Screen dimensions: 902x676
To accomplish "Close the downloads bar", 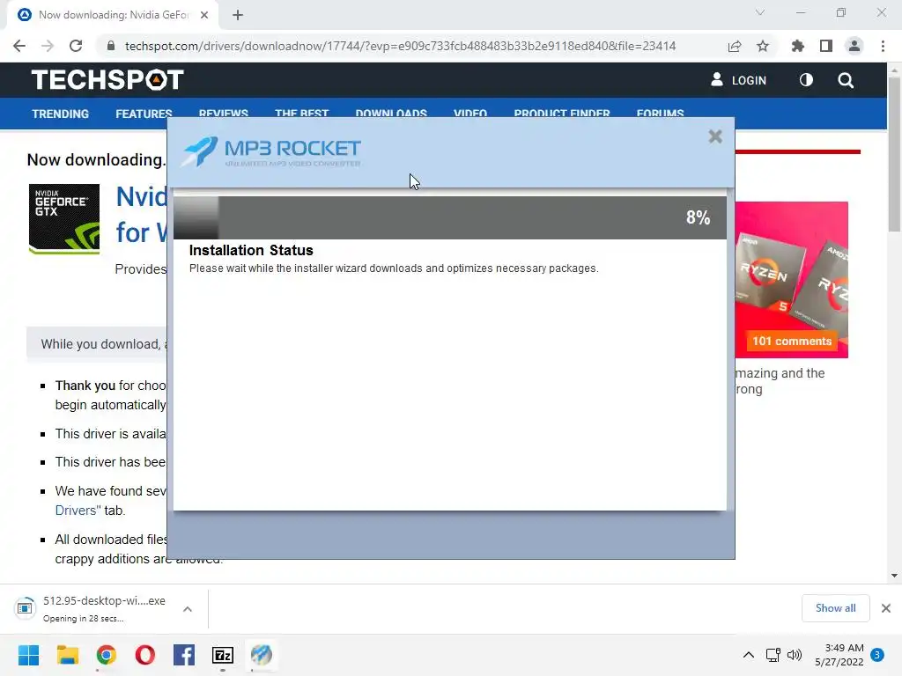I will [886, 608].
